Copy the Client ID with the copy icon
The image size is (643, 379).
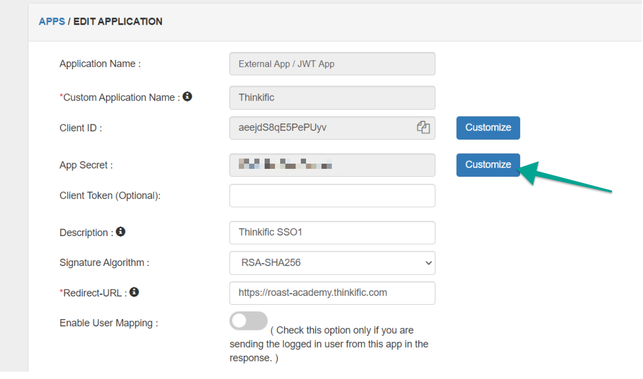click(x=423, y=128)
